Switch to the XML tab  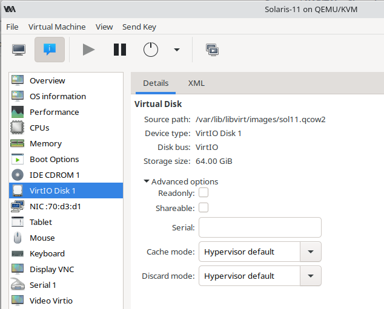pyautogui.click(x=196, y=83)
